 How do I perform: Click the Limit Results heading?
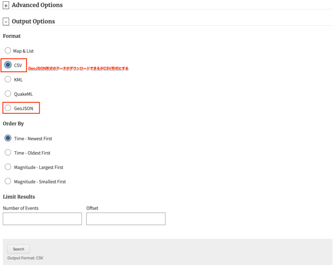click(19, 197)
